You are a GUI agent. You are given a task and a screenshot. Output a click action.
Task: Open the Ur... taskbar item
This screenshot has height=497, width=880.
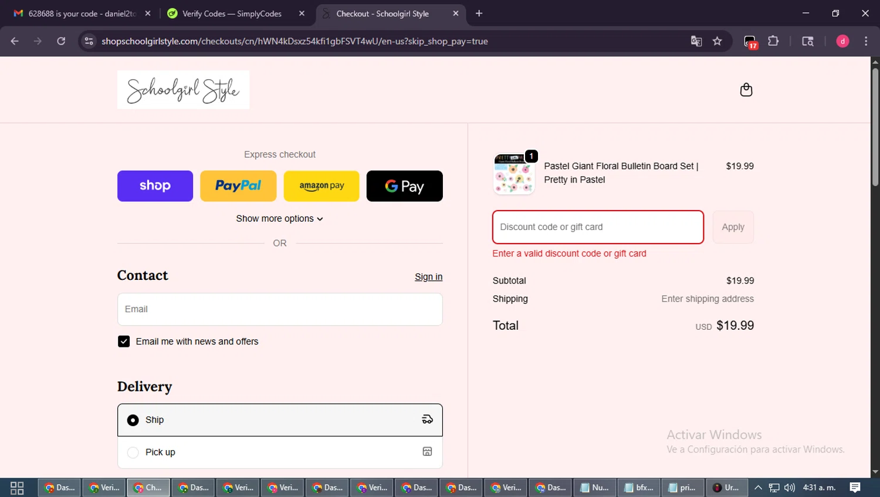[727, 488]
